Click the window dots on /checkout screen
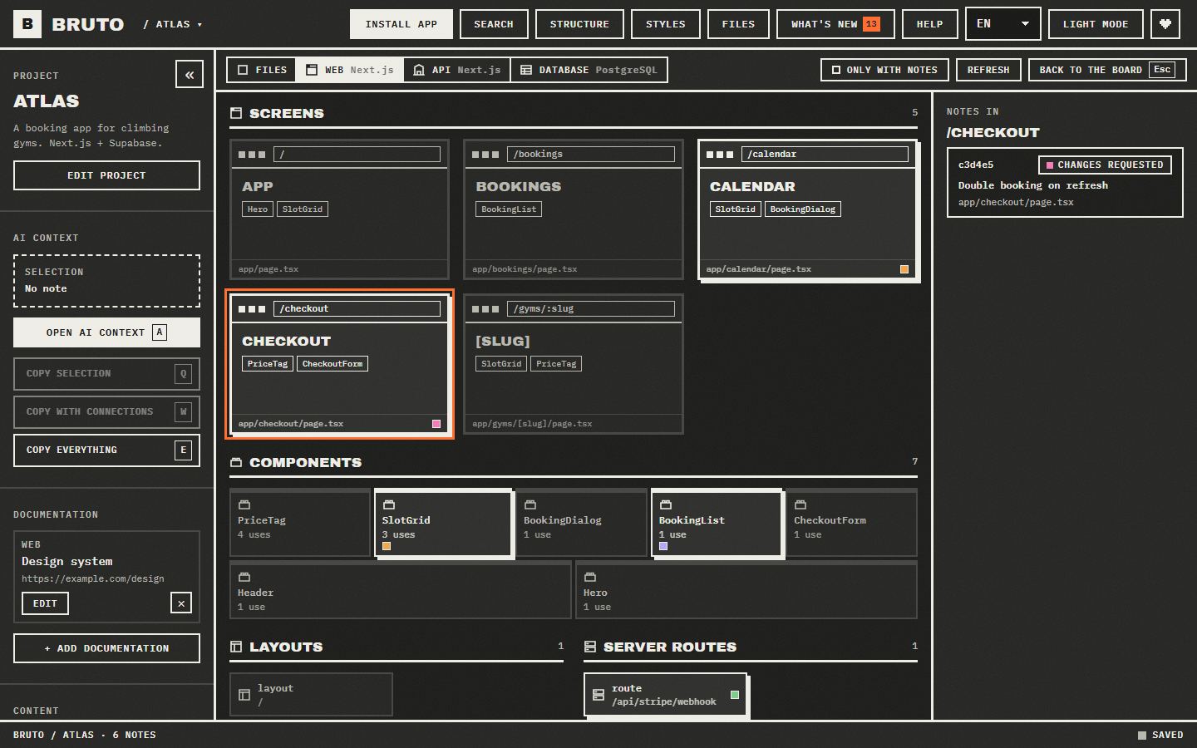The image size is (1197, 748). [x=252, y=309]
